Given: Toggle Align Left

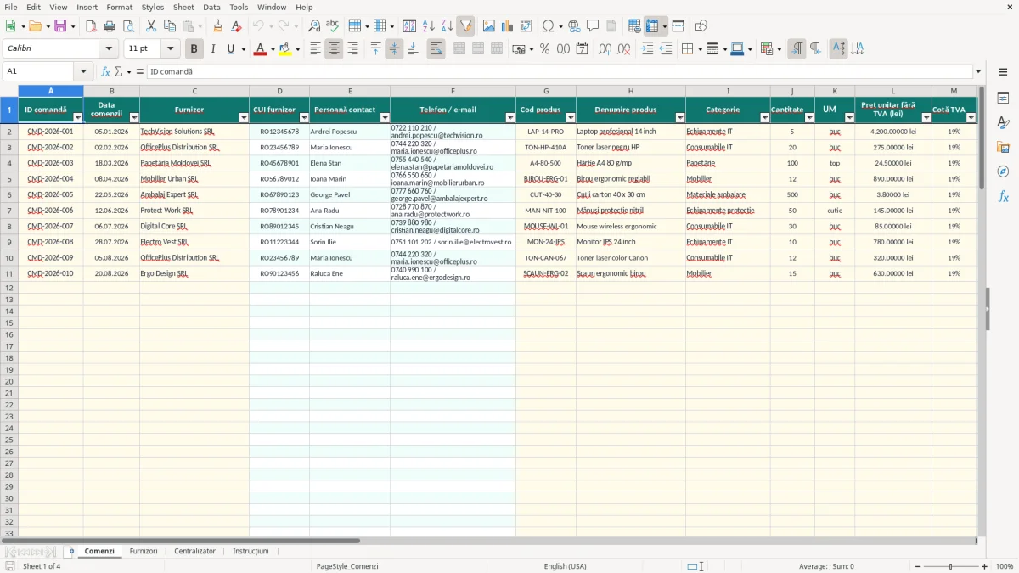Looking at the screenshot, I should click(315, 49).
